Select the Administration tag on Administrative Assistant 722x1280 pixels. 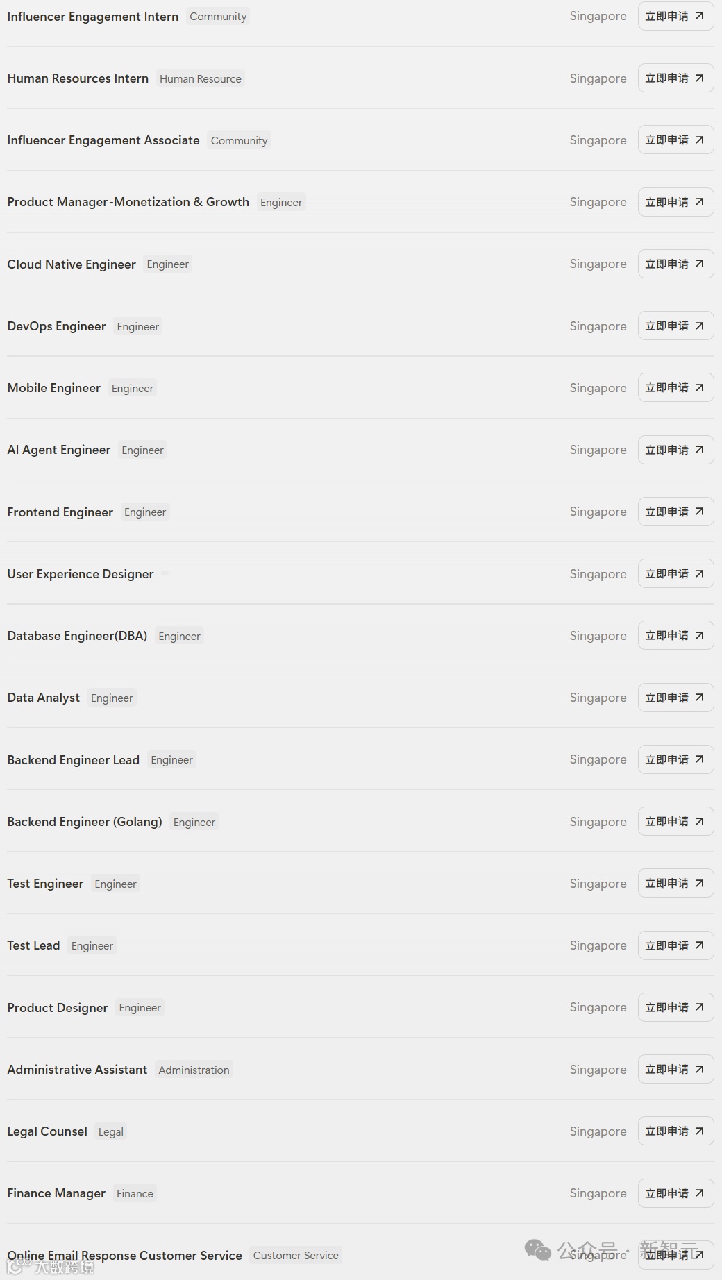tap(194, 1070)
